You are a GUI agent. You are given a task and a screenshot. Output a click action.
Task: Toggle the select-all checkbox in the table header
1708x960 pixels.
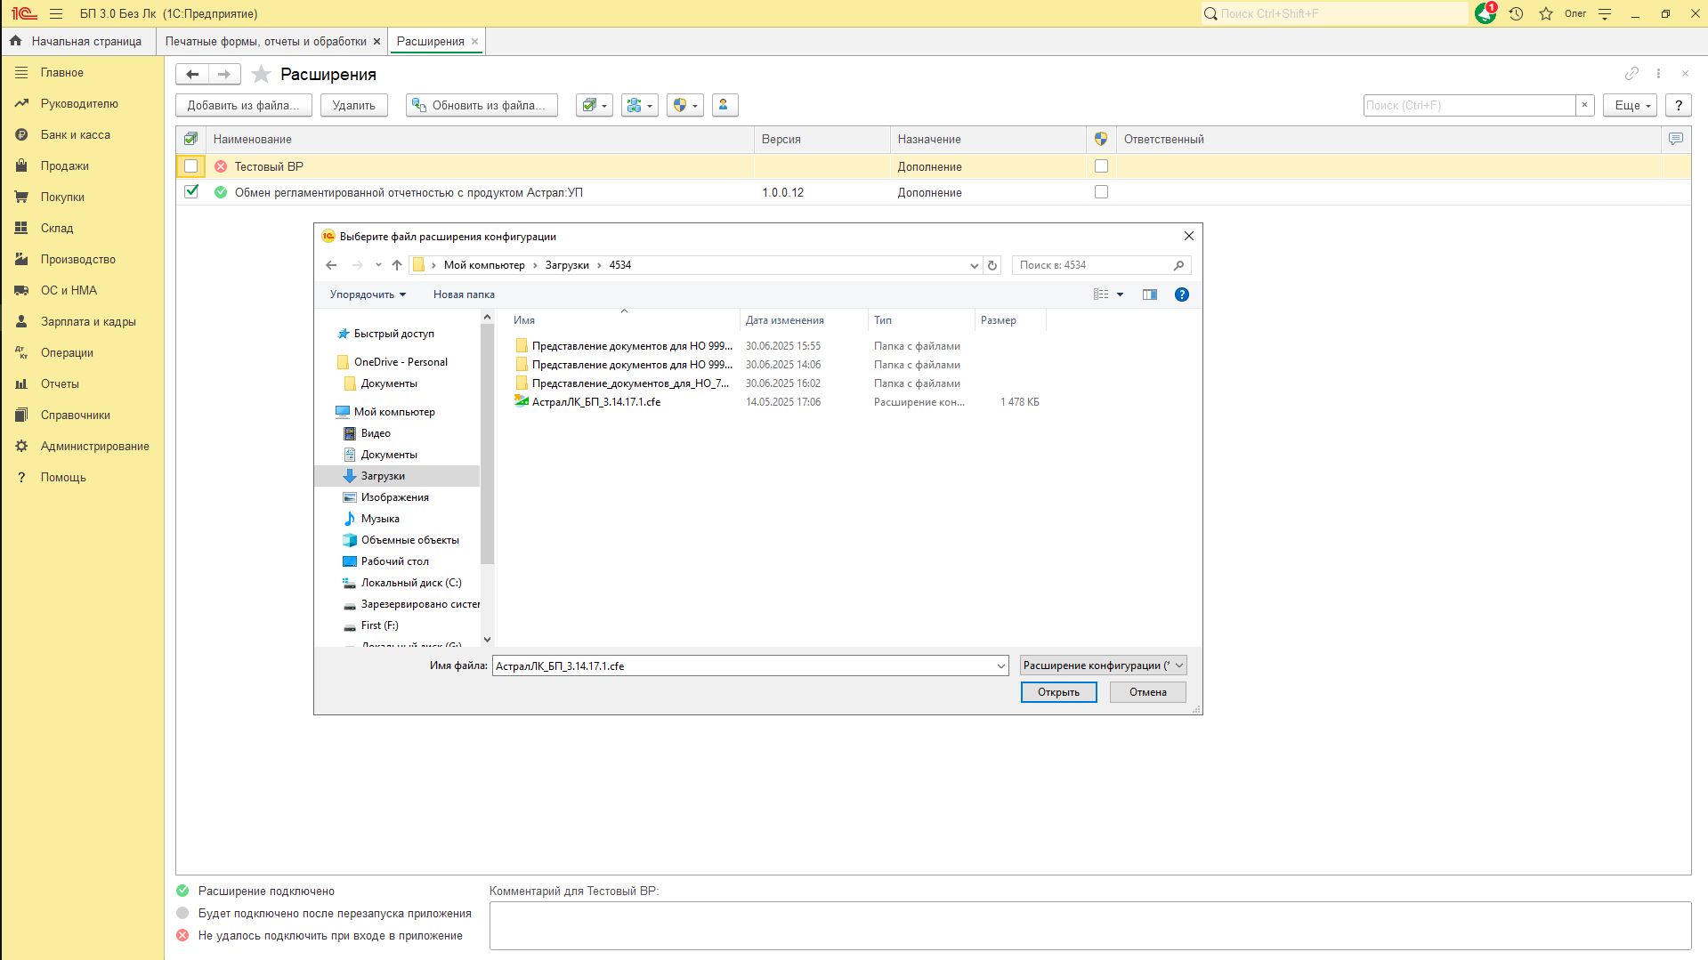(190, 139)
